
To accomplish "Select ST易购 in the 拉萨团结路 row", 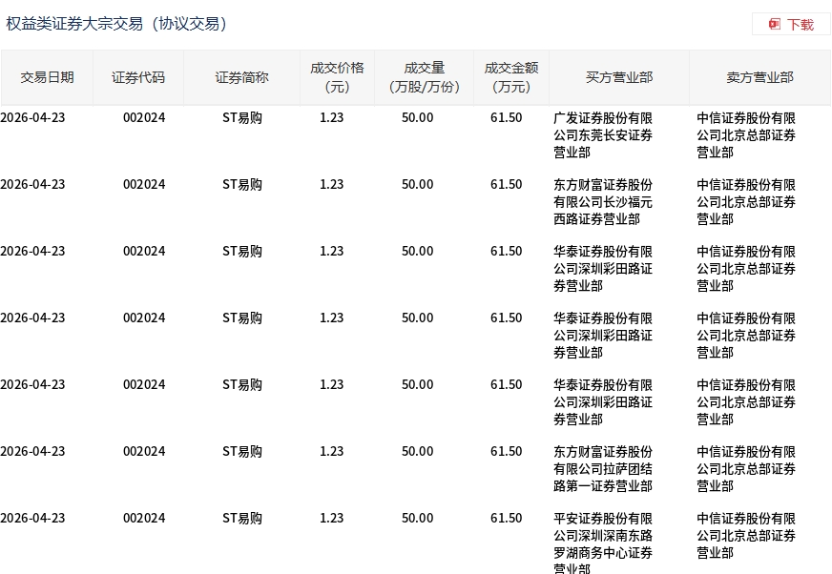I will [x=242, y=451].
